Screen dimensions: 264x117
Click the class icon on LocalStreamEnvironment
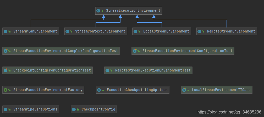[135, 31]
